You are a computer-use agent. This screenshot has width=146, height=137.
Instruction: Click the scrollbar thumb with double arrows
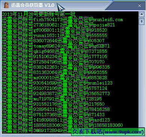click(x=141, y=21)
